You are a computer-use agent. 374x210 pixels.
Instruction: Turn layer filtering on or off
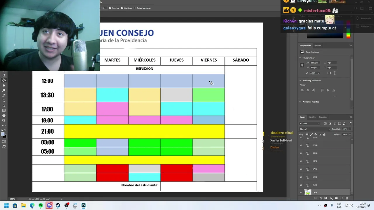(x=351, y=123)
